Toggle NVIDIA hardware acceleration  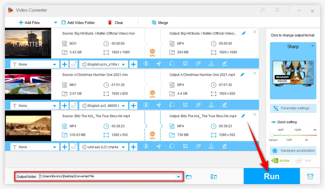[281, 161]
